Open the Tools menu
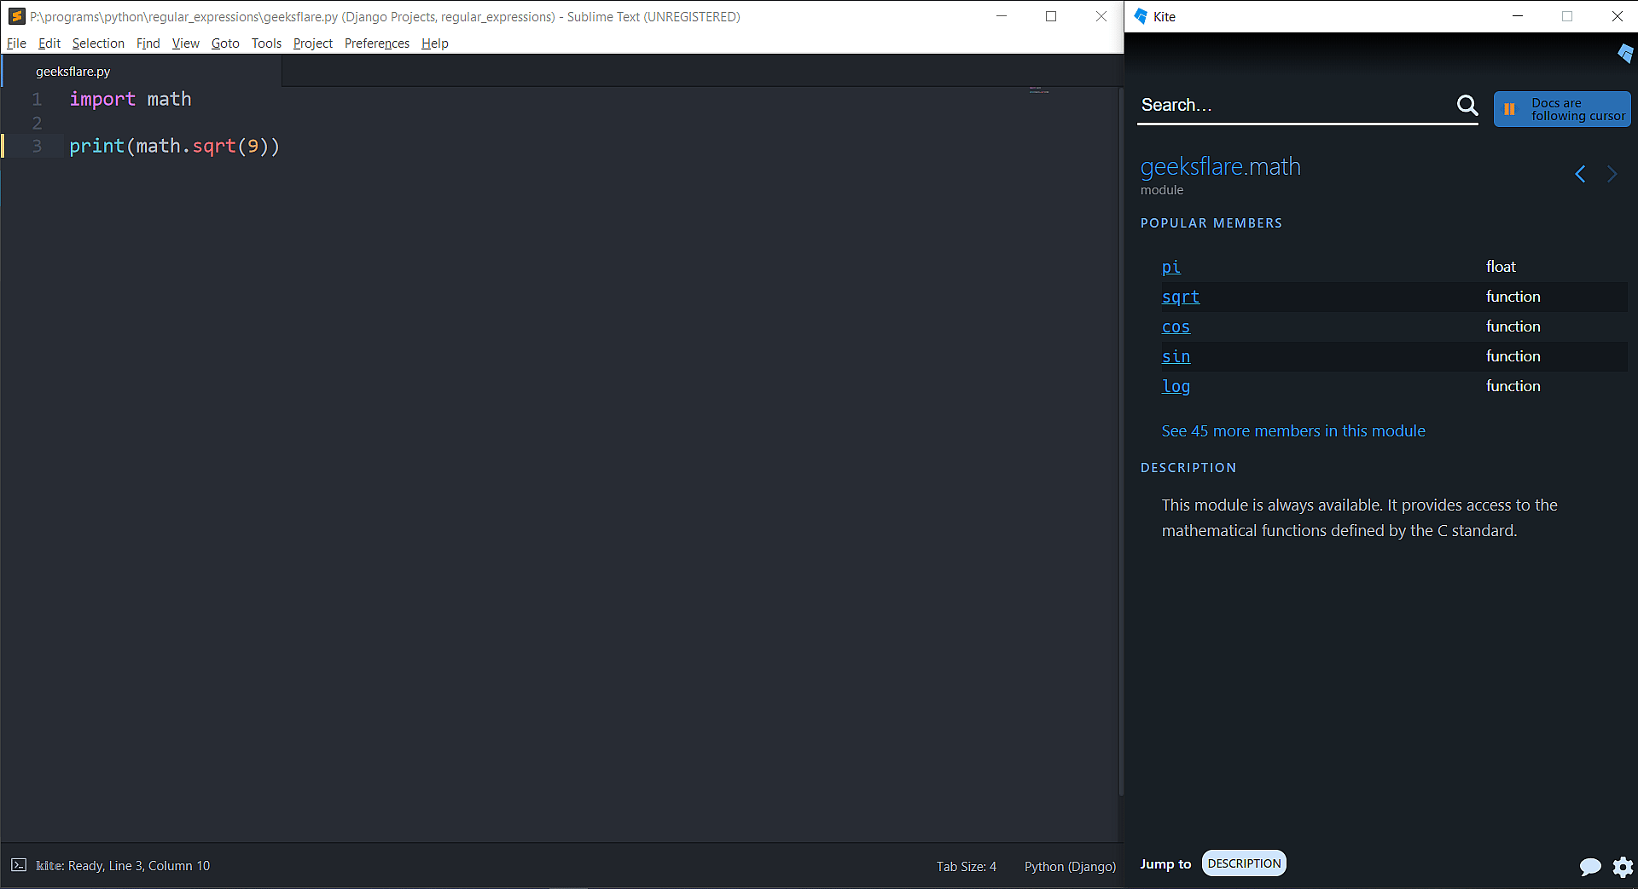This screenshot has width=1638, height=889. 266,43
